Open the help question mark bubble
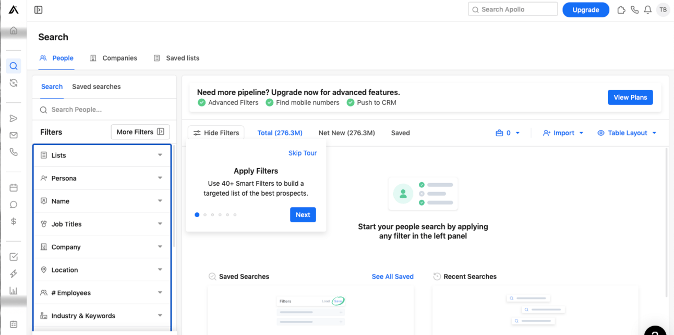This screenshot has height=335, width=674. pyautogui.click(x=655, y=330)
